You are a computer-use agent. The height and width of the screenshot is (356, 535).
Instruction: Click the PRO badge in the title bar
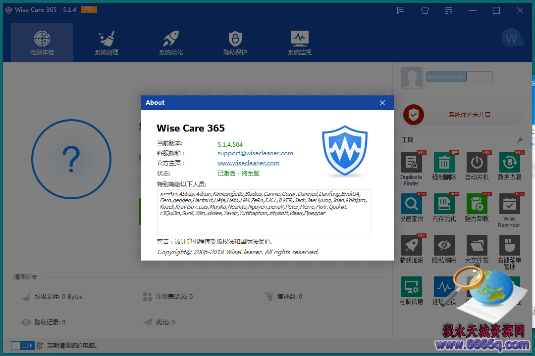(x=89, y=9)
